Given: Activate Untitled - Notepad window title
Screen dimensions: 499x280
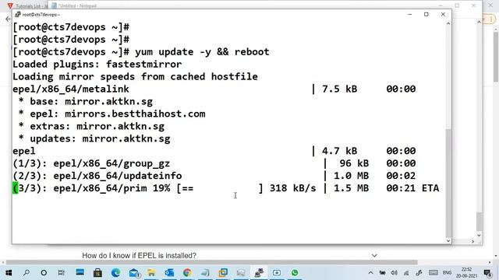Looking at the screenshot, I should (x=78, y=5).
